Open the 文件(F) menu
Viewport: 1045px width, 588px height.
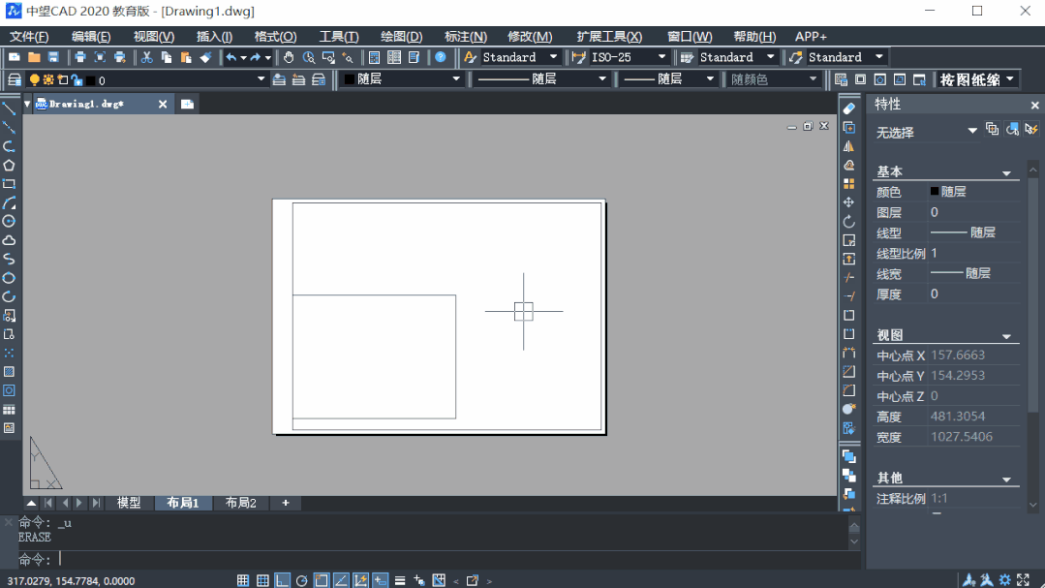coord(29,37)
